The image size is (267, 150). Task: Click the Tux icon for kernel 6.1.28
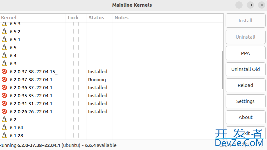click(x=4, y=136)
